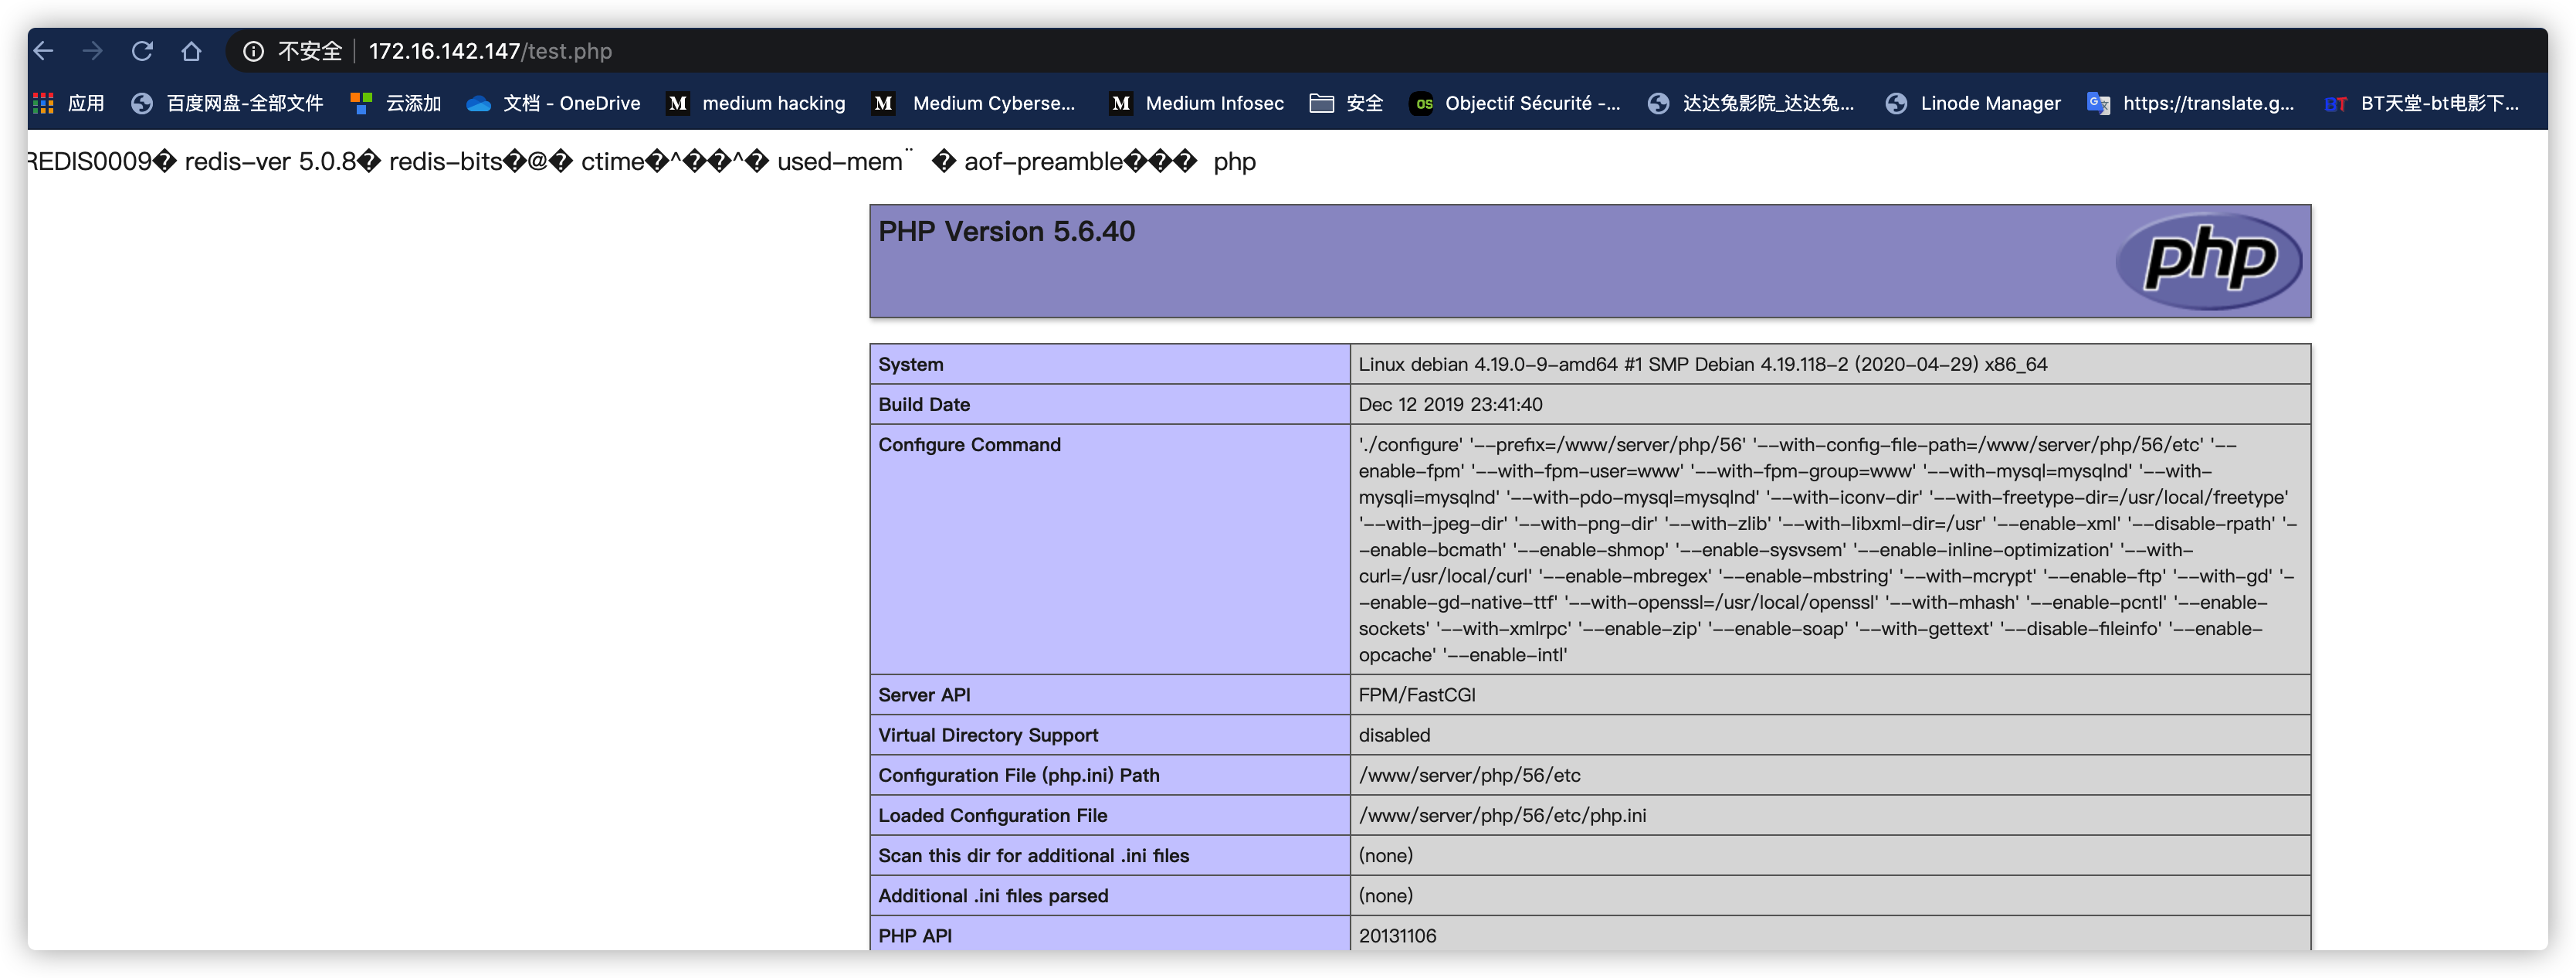Click the Virtual Directory Support label
This screenshot has height=978, width=2576.
(x=988, y=734)
